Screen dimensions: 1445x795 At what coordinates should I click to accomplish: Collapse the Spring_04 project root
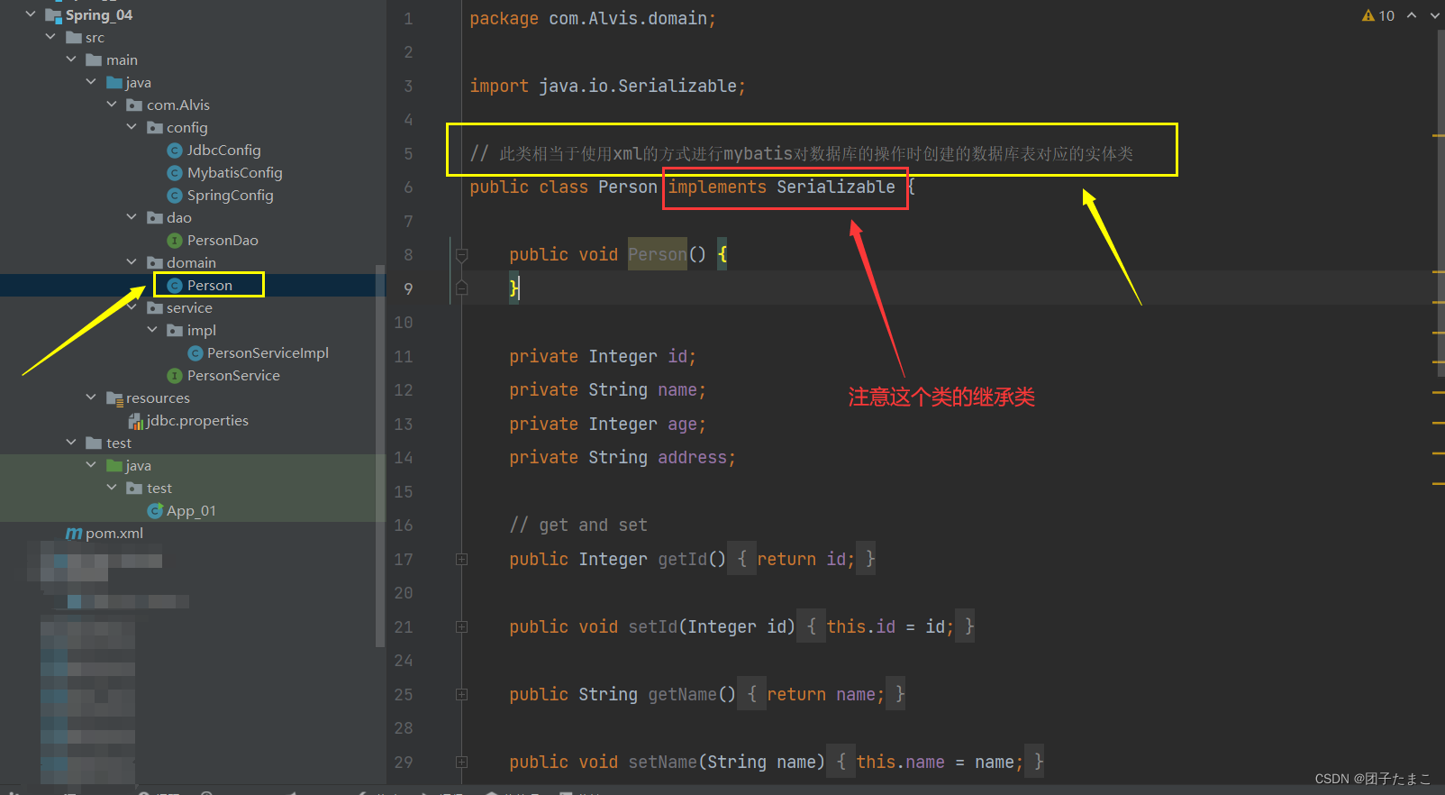click(31, 14)
